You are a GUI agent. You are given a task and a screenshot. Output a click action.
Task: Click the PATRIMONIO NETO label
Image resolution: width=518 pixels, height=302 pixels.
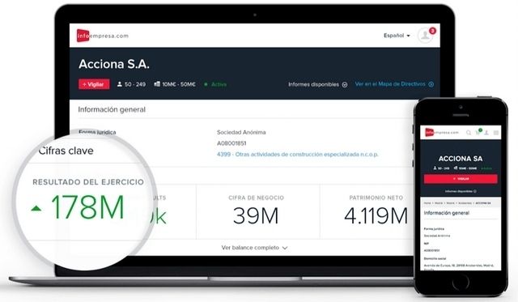click(x=376, y=198)
